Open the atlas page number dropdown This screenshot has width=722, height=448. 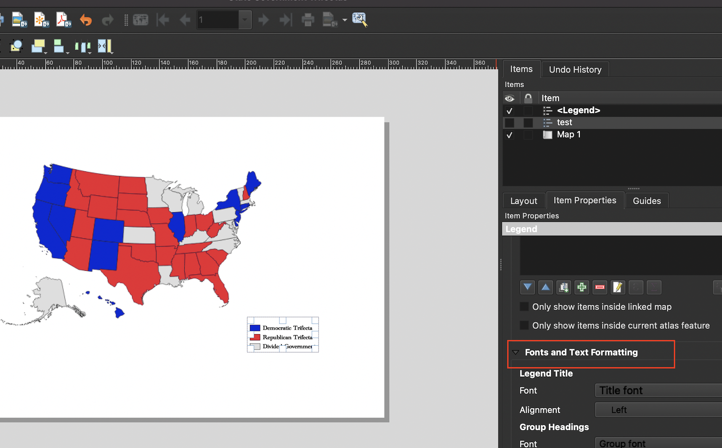pos(244,20)
